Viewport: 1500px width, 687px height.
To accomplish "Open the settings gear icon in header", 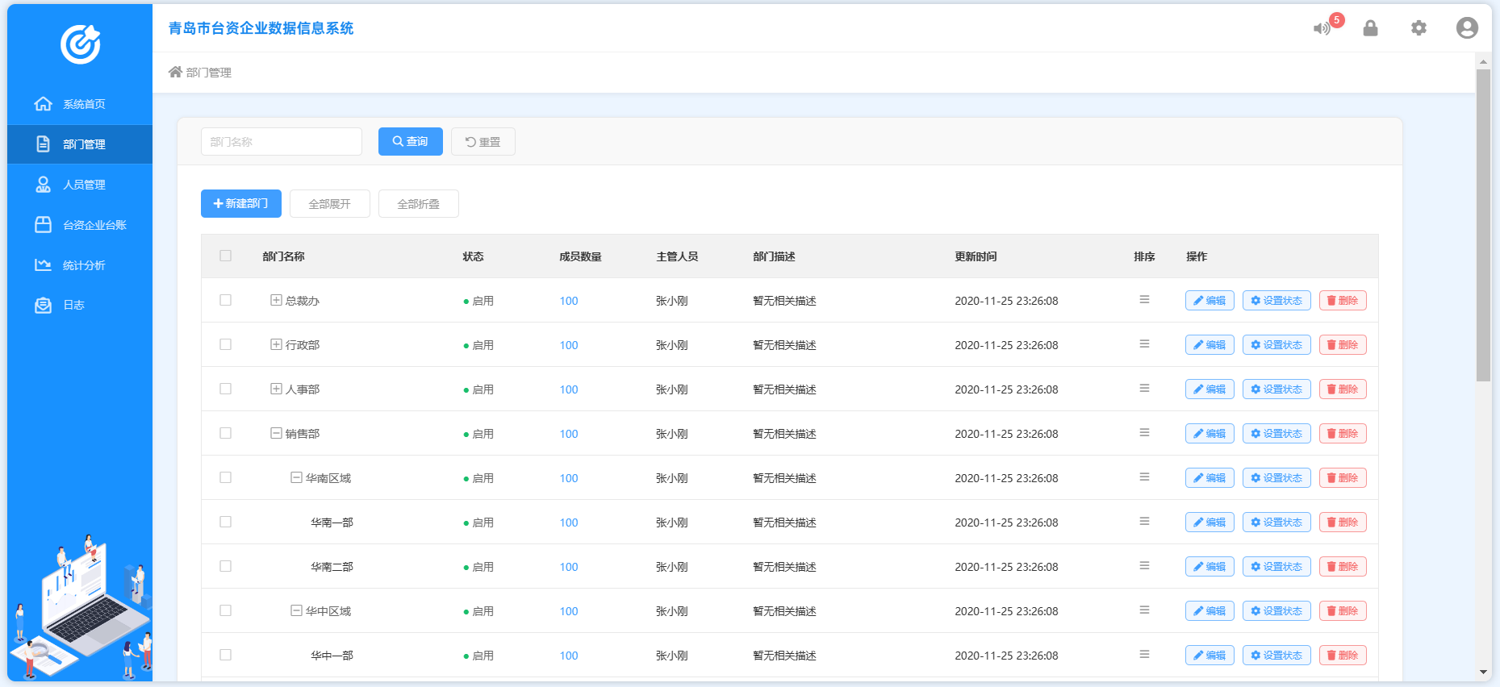I will click(x=1419, y=28).
